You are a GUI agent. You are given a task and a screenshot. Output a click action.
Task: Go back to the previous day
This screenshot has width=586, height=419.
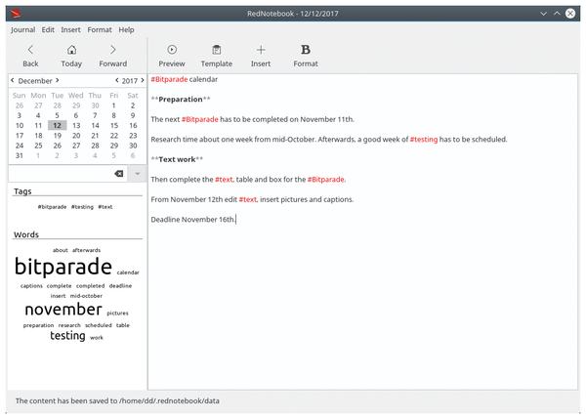pos(30,56)
